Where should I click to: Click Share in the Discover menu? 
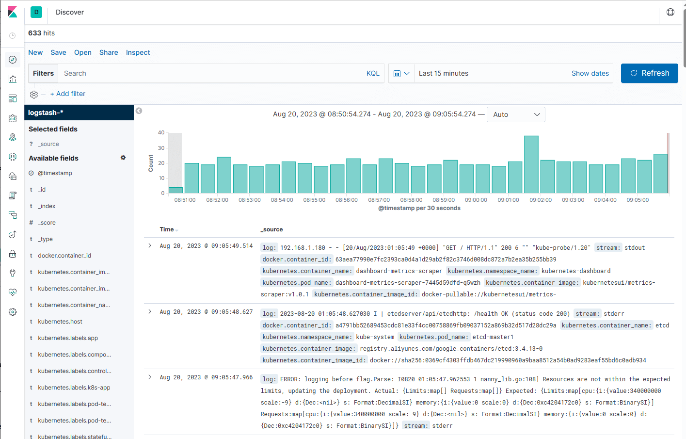tap(109, 52)
